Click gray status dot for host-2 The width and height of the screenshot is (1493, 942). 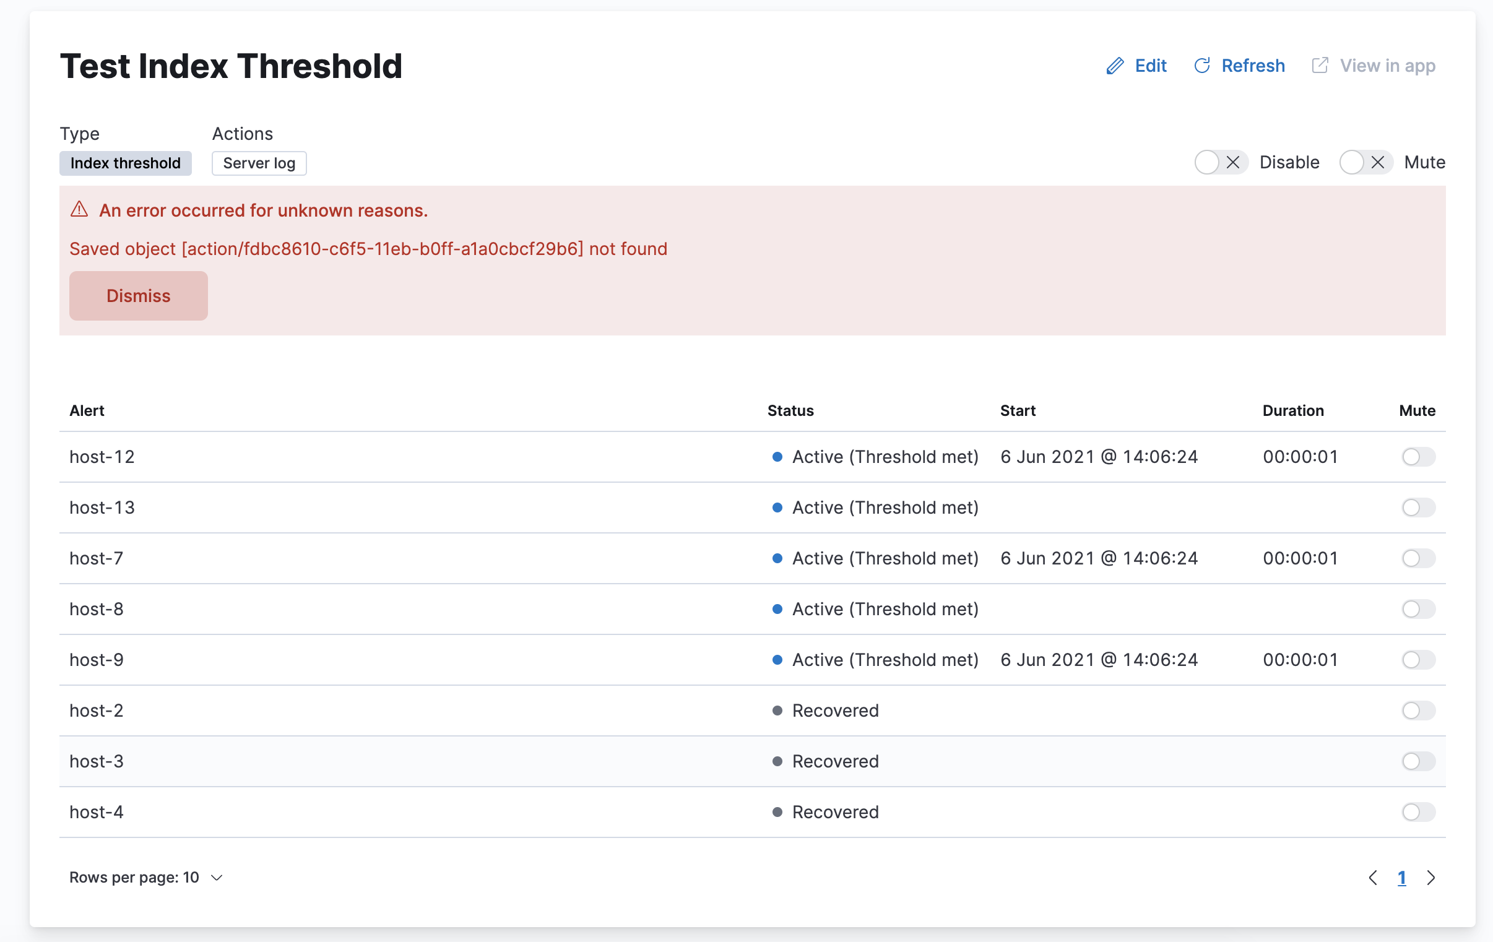777,711
